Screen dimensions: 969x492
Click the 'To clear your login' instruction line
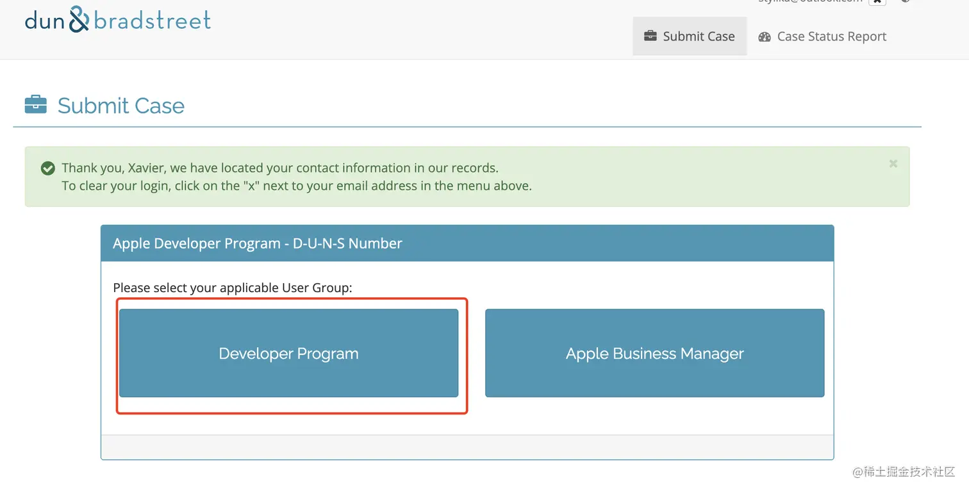[x=297, y=186]
